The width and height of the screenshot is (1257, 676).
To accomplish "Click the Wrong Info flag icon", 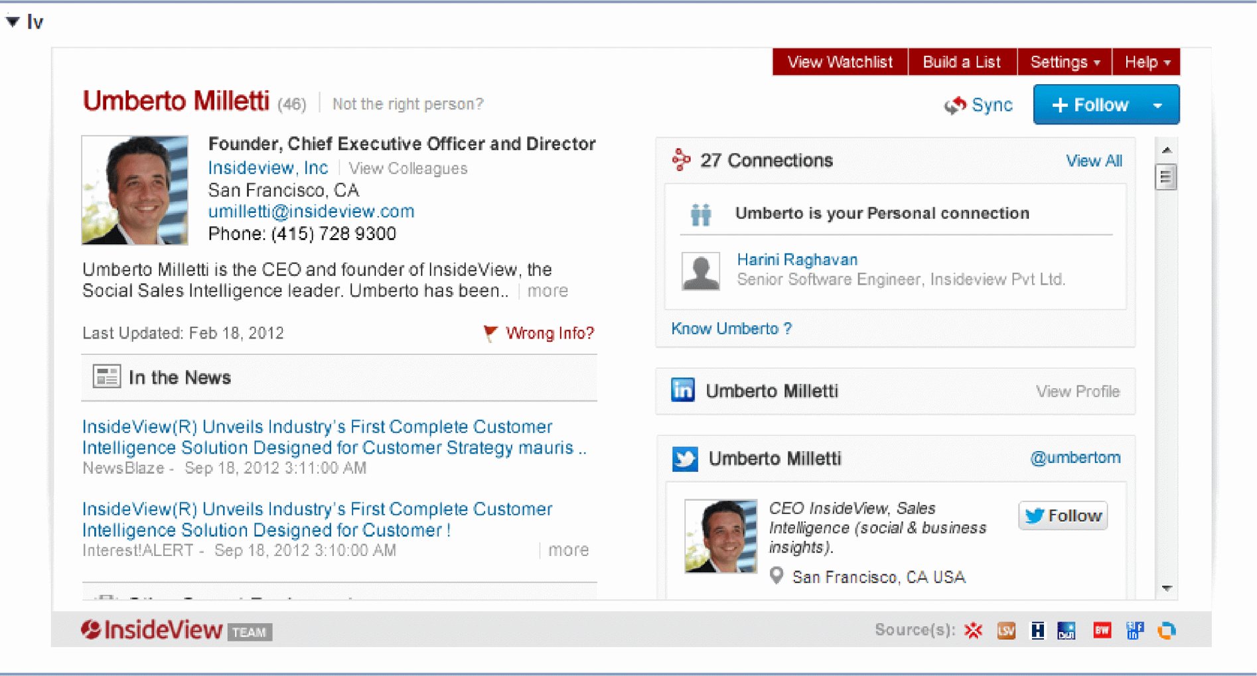I will coord(490,333).
